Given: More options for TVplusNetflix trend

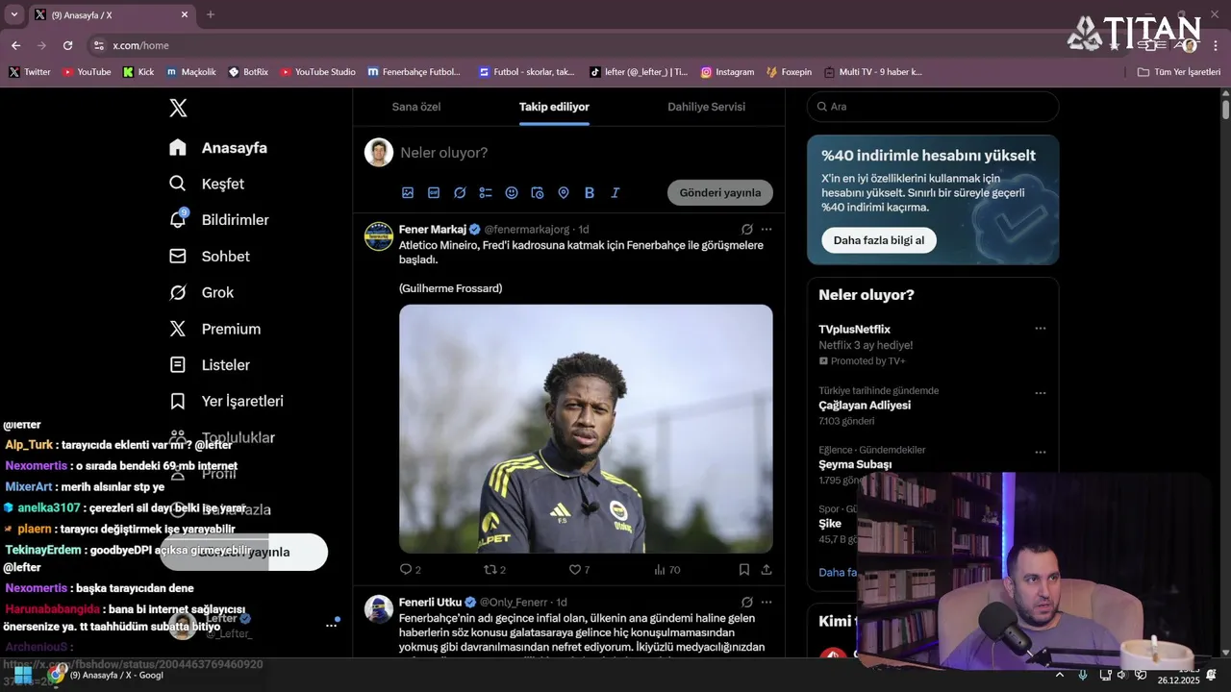Looking at the screenshot, I should tap(1040, 329).
